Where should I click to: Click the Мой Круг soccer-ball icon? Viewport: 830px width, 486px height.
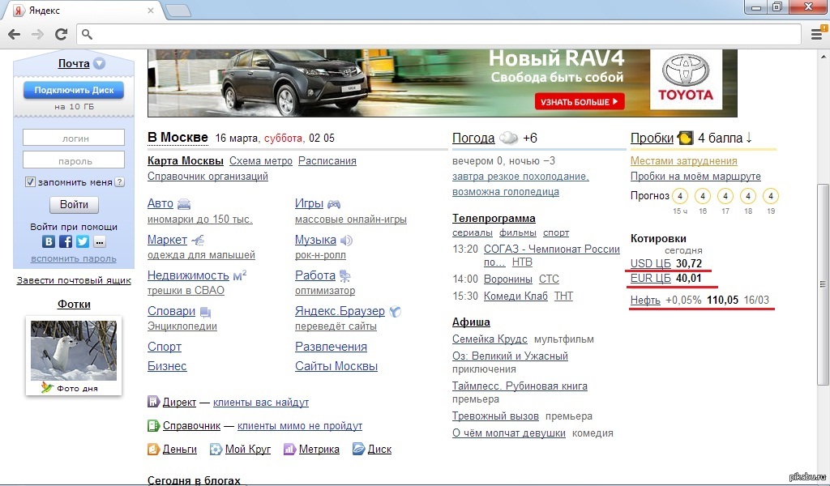pyautogui.click(x=216, y=450)
